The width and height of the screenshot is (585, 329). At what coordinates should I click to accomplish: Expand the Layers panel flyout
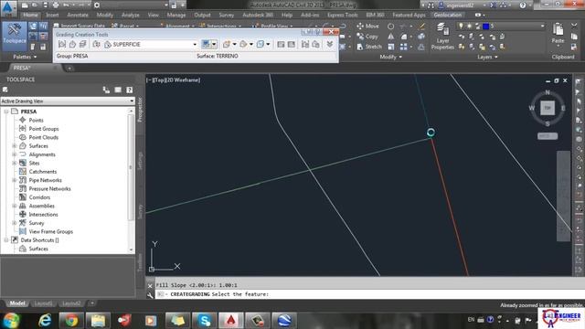pos(487,57)
